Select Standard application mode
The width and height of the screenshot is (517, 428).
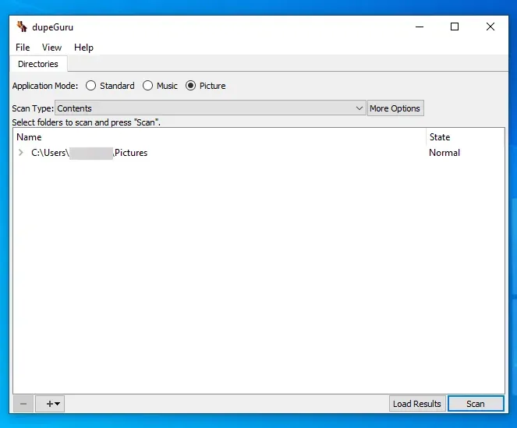(x=91, y=86)
